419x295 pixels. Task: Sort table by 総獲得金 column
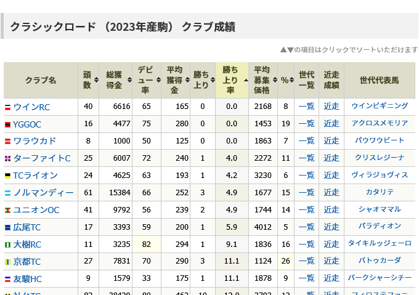click(115, 80)
